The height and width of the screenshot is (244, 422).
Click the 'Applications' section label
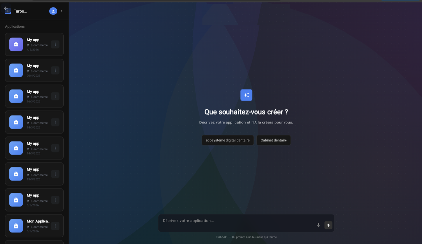click(x=15, y=26)
